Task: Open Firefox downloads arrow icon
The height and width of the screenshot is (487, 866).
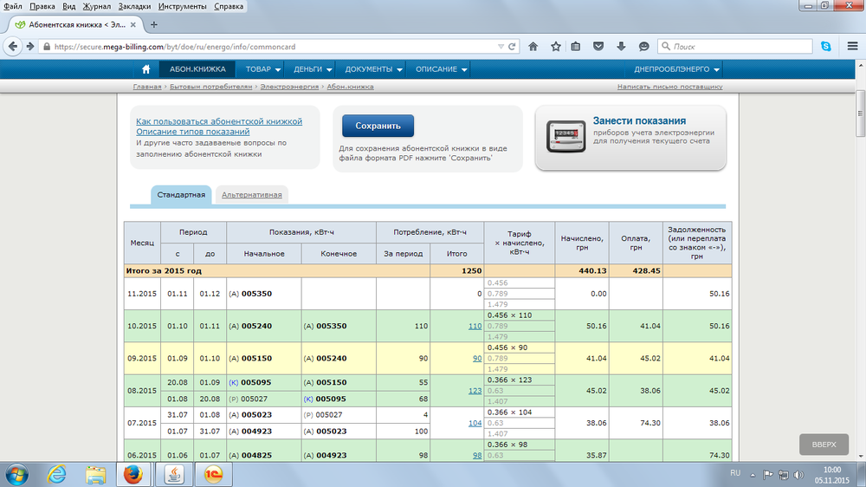Action: 621,47
